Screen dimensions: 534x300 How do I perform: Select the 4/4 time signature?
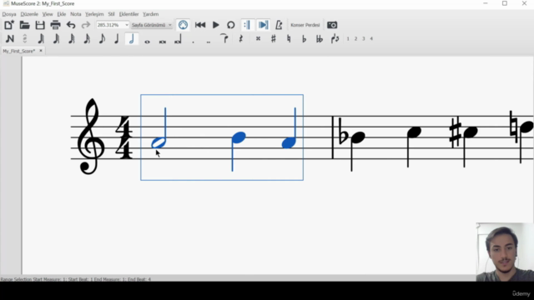click(123, 137)
